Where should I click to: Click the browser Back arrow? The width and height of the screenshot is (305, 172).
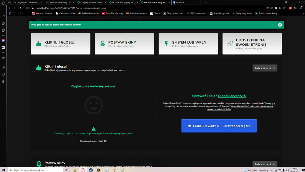coord(9,8)
